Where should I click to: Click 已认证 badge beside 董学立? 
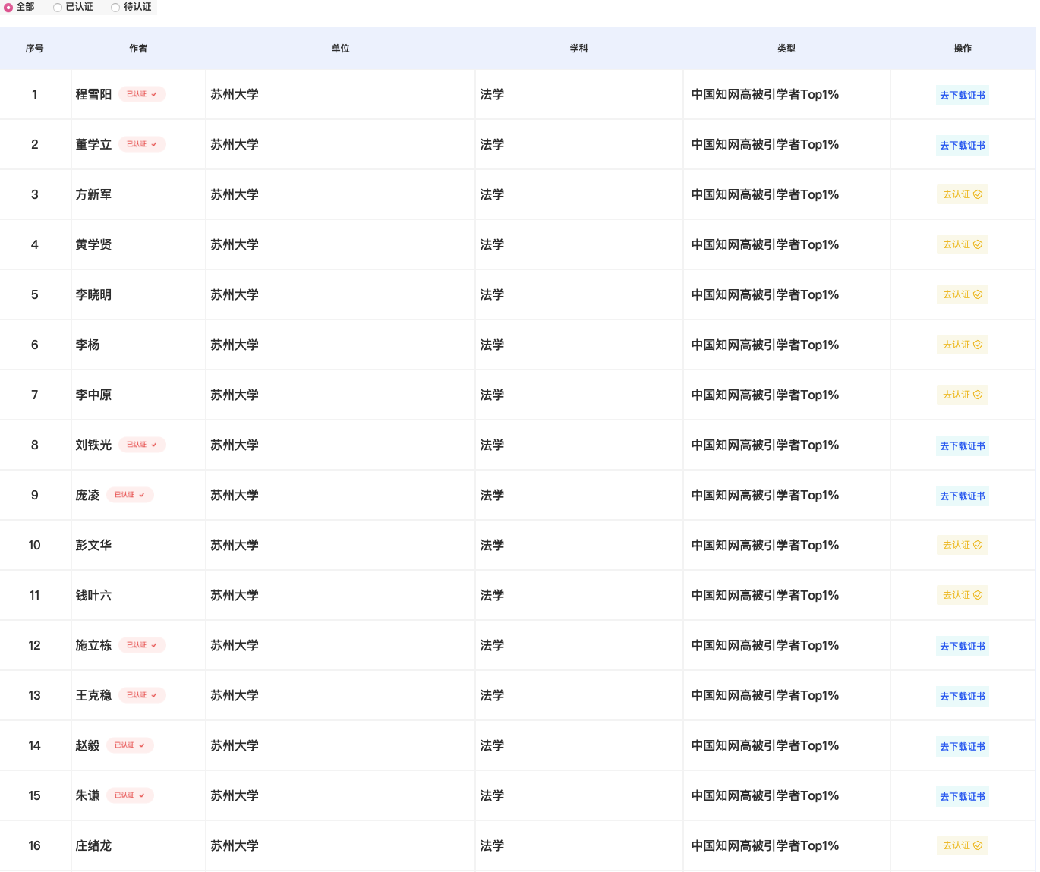click(141, 144)
